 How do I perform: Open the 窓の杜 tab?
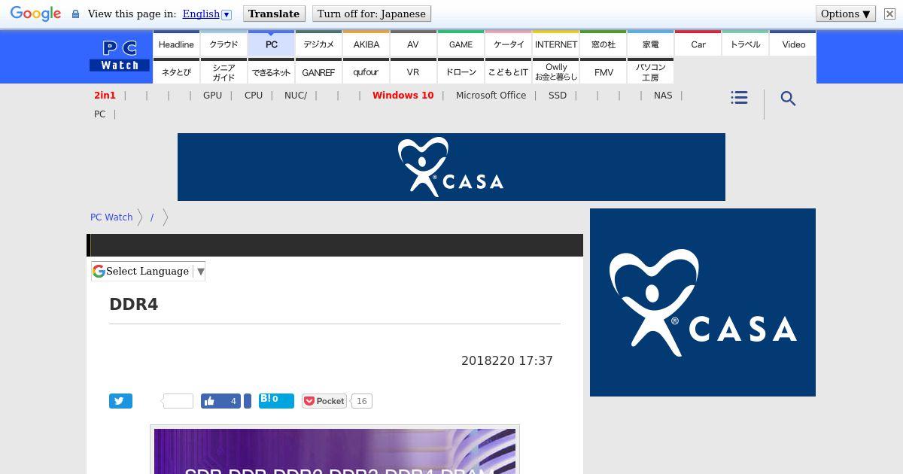tap(603, 44)
